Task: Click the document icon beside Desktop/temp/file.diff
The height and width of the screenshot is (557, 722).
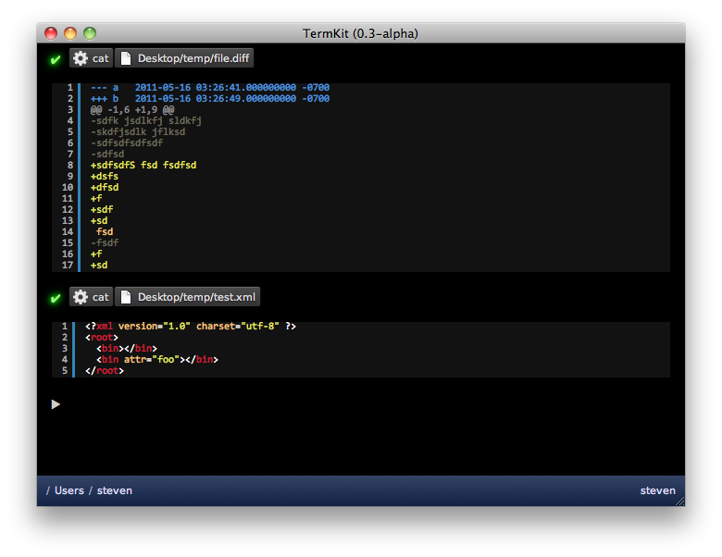Action: 126,58
